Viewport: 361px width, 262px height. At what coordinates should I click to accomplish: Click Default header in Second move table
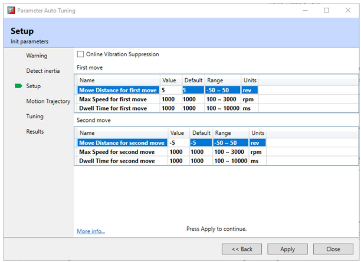pos(201,132)
